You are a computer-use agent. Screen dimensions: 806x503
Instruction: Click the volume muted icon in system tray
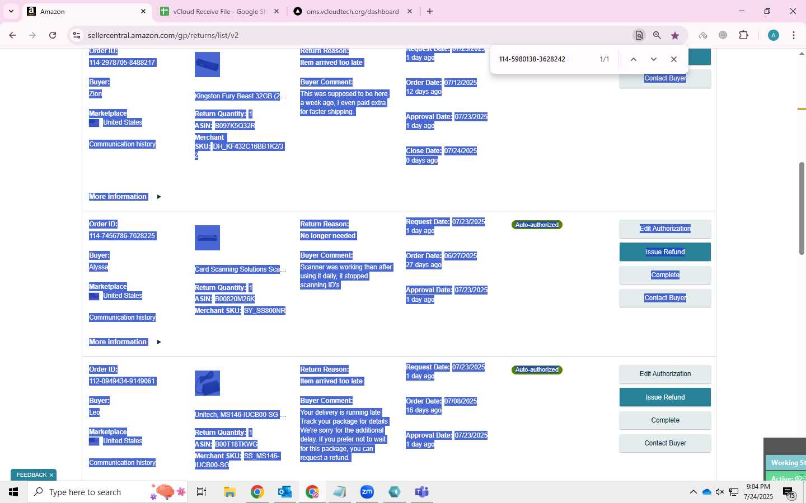(x=720, y=492)
